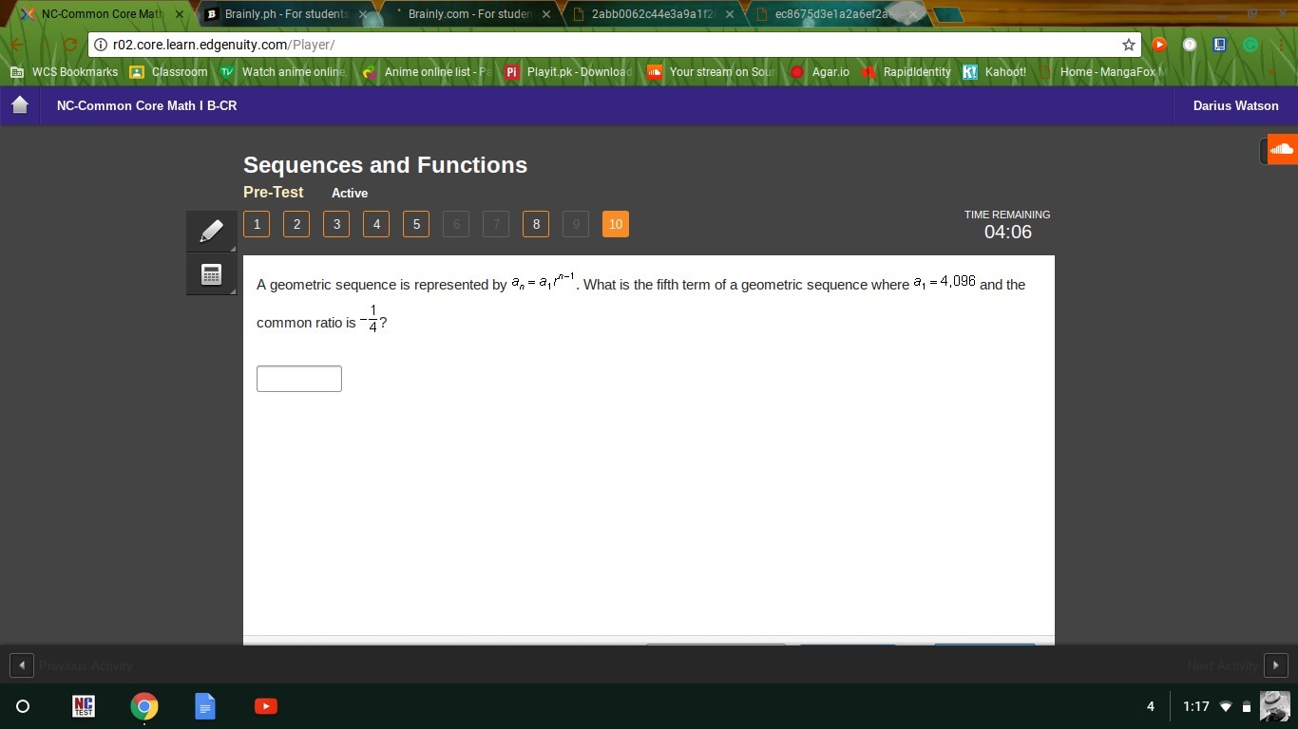Switch to the Brainly.ph tab
Screen dimensions: 1298x729
tap(285, 14)
